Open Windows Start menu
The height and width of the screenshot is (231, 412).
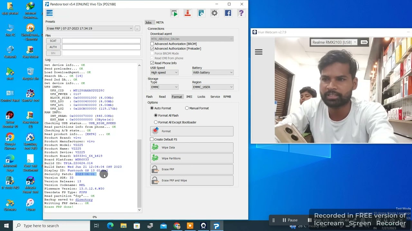[x=6, y=226]
